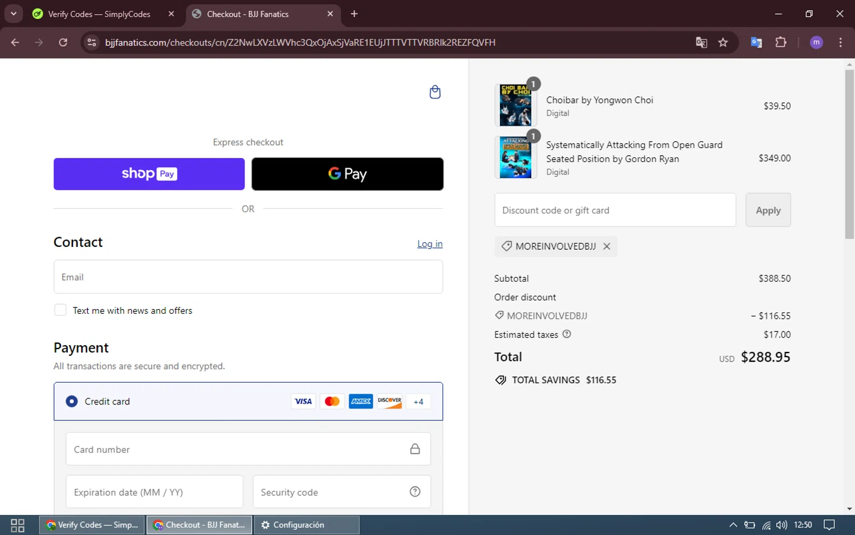Go back to the previous page
The height and width of the screenshot is (535, 855).
pos(15,42)
